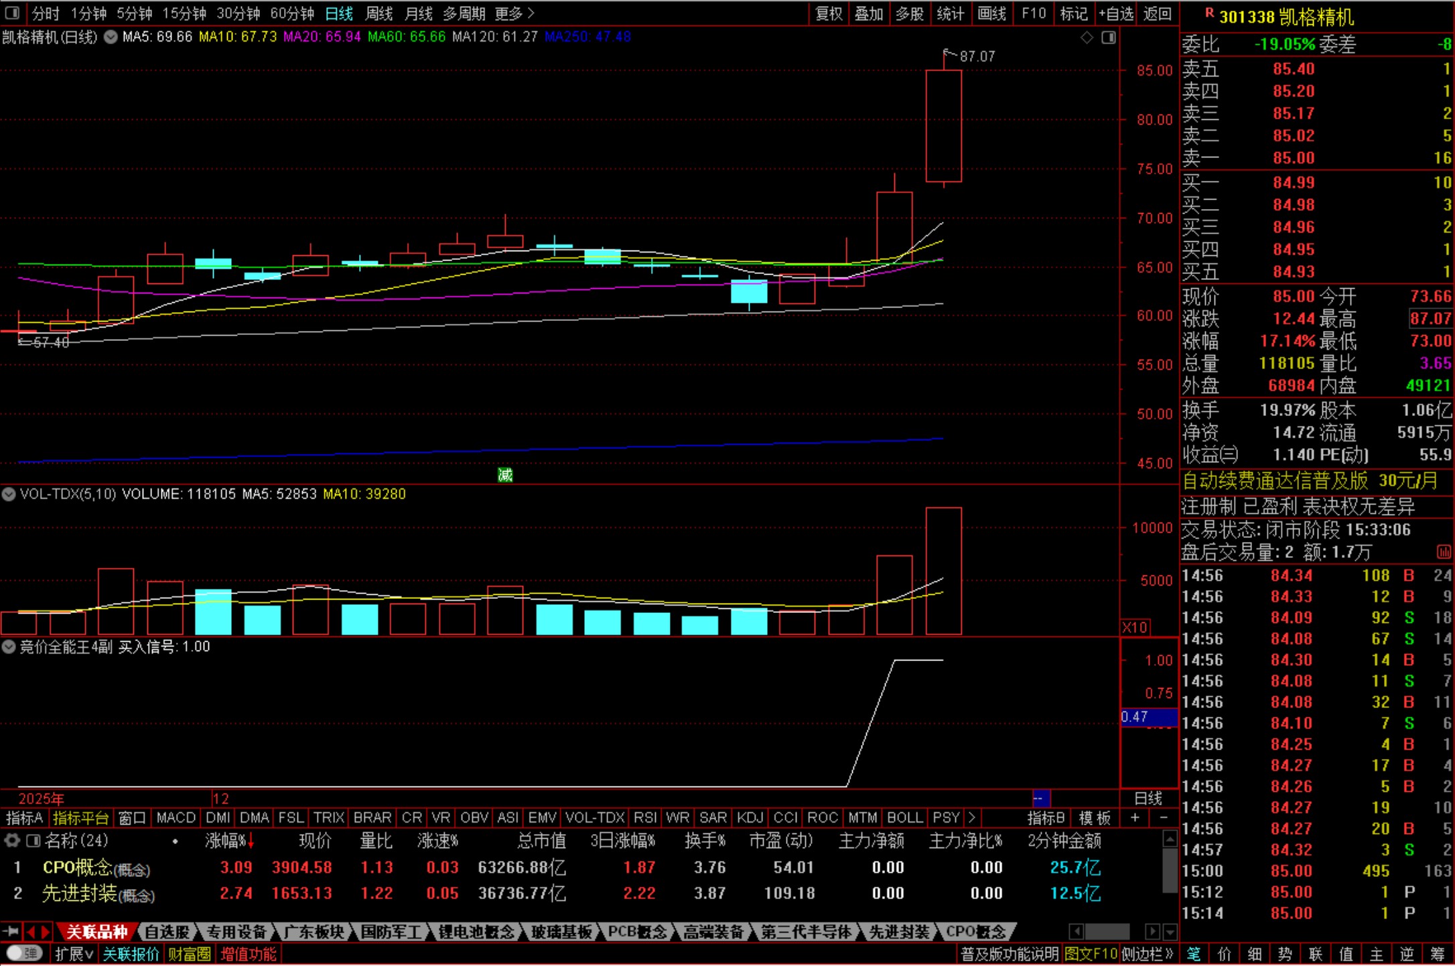This screenshot has height=966, width=1455.
Task: Click the +自选 button
Action: click(1117, 13)
